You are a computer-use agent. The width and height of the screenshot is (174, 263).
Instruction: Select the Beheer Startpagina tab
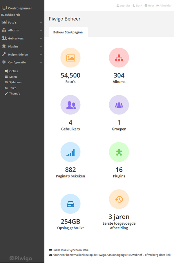point(68,32)
